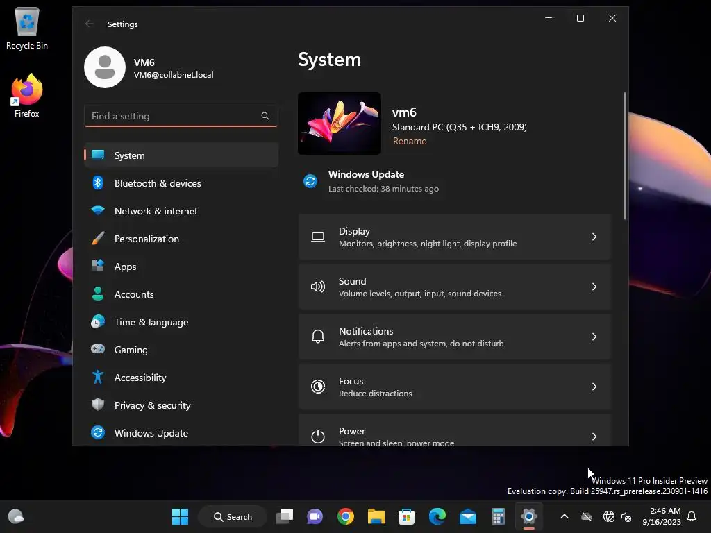Click the VM6 user profile avatar
The width and height of the screenshot is (711, 533).
[105, 67]
